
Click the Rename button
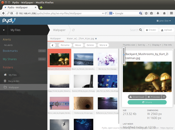[65, 45]
